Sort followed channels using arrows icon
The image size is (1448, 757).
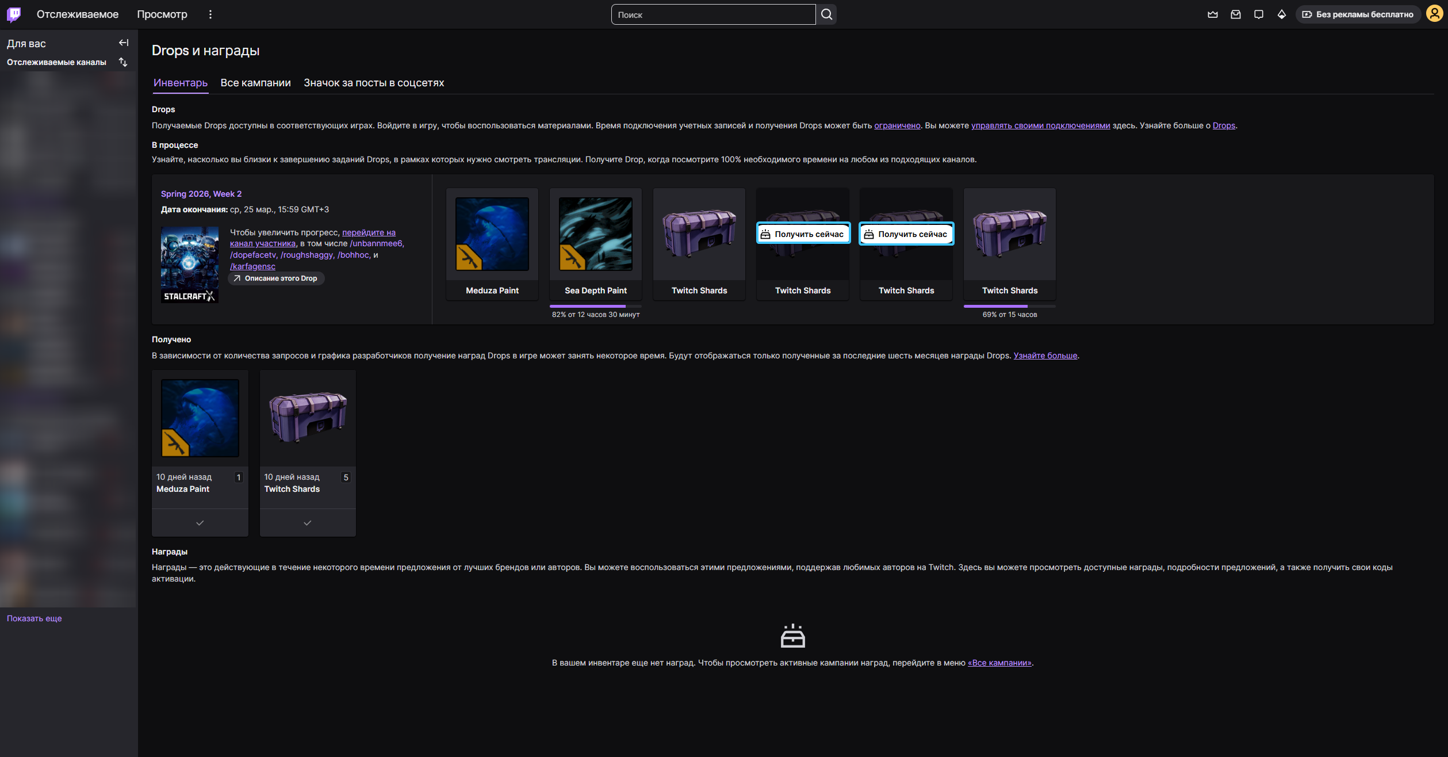coord(123,62)
